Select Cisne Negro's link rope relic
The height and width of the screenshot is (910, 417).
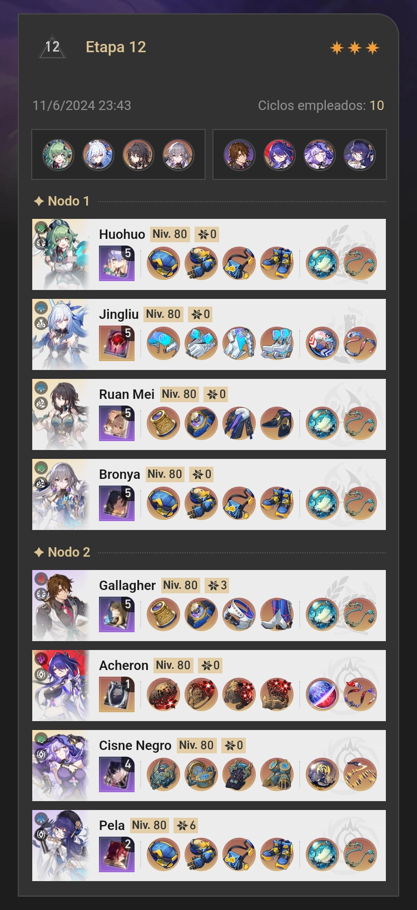pyautogui.click(x=360, y=774)
